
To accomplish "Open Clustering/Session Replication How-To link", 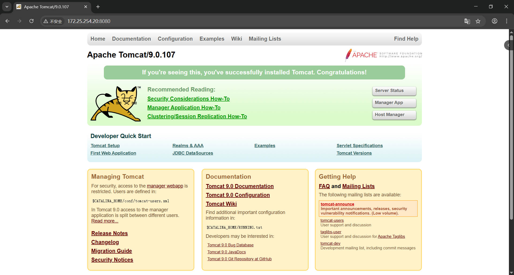I will [197, 116].
